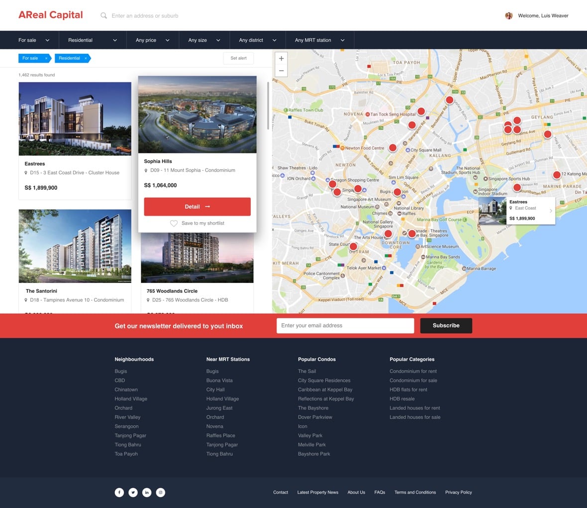Click the 765 Woodlands Circle listing title
Image resolution: width=587 pixels, height=508 pixels.
(172, 291)
